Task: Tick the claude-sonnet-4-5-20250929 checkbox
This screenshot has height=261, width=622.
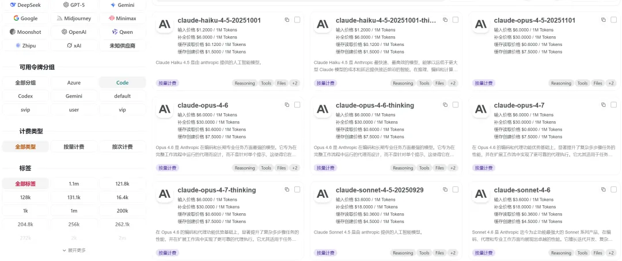Action: tap(456, 190)
